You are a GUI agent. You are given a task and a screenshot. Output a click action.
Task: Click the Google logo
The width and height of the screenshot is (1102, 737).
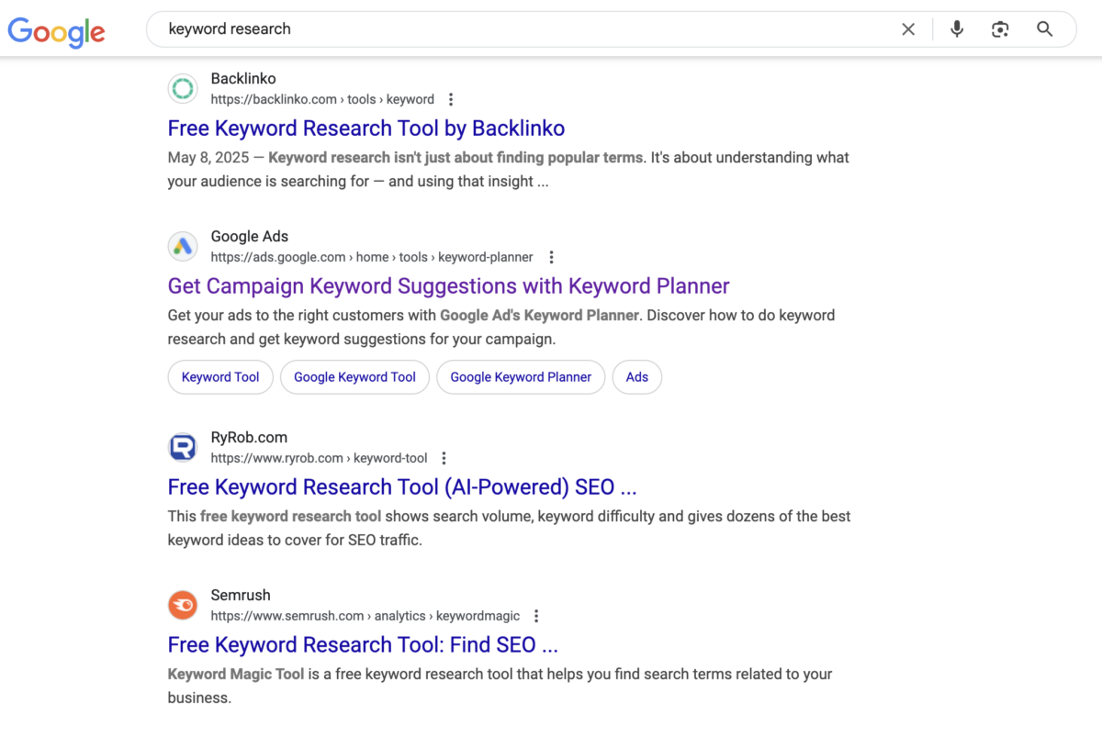tap(56, 30)
